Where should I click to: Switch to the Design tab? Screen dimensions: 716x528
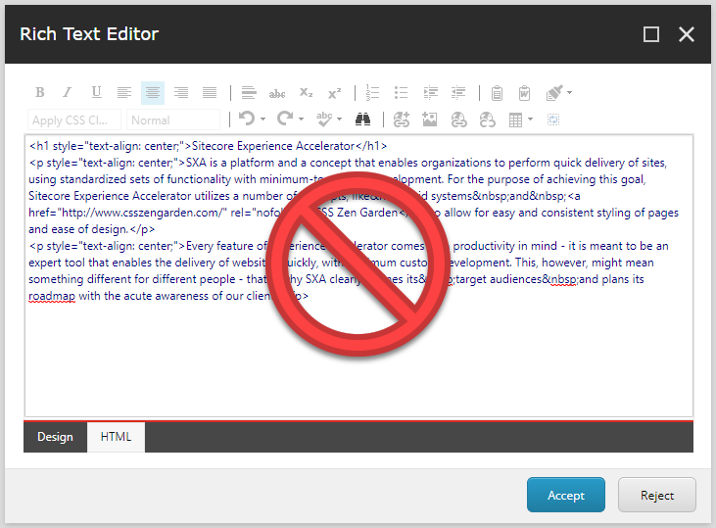click(55, 437)
